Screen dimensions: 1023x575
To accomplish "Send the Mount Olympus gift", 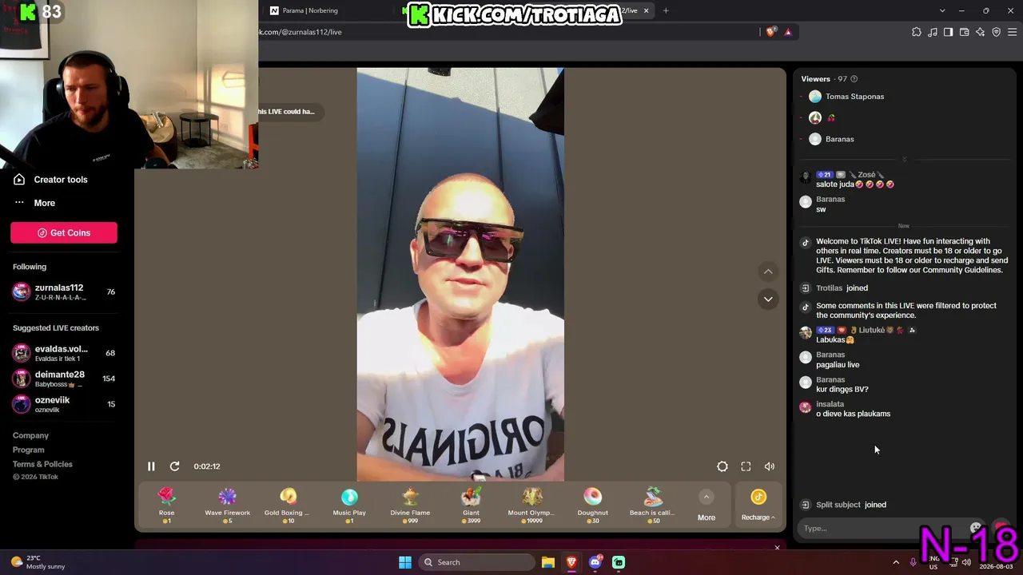I will coord(531,506).
